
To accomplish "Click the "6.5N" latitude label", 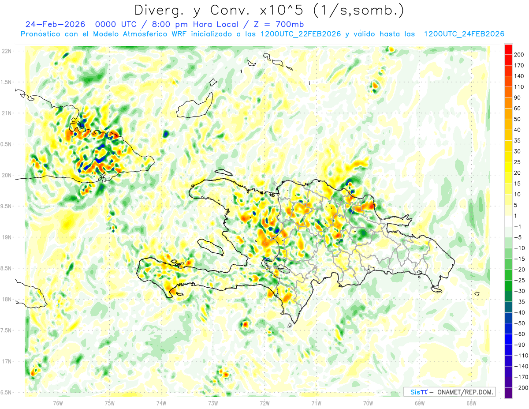I will coord(7,392).
